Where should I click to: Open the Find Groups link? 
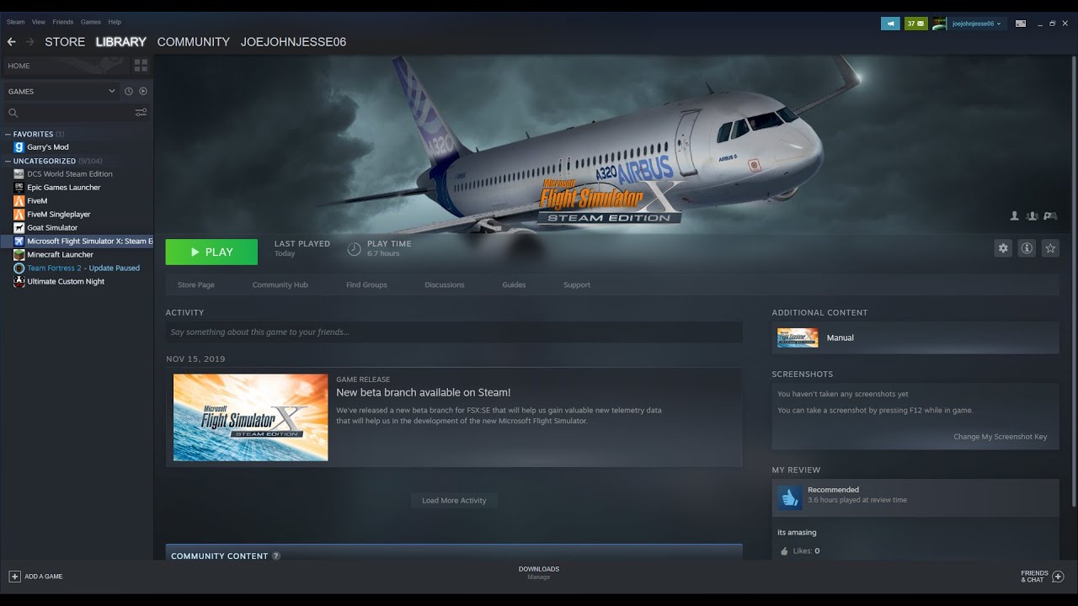coord(366,284)
